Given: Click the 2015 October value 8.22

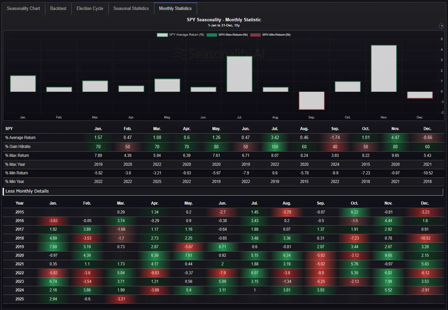Looking at the screenshot, I should click(x=355, y=212).
